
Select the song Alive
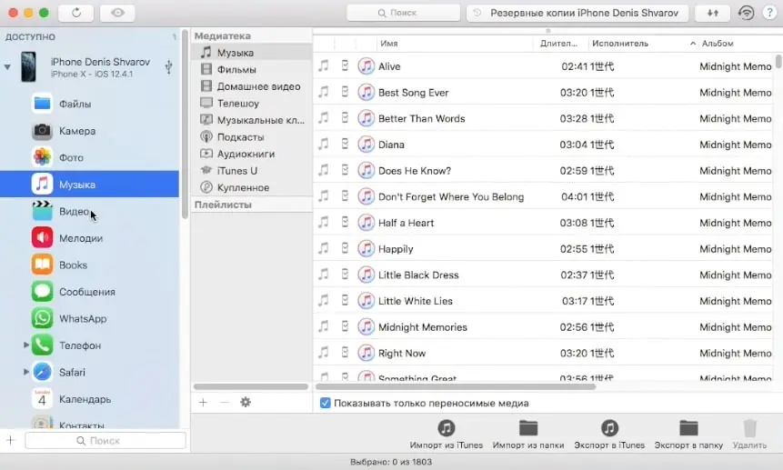[x=543, y=65]
